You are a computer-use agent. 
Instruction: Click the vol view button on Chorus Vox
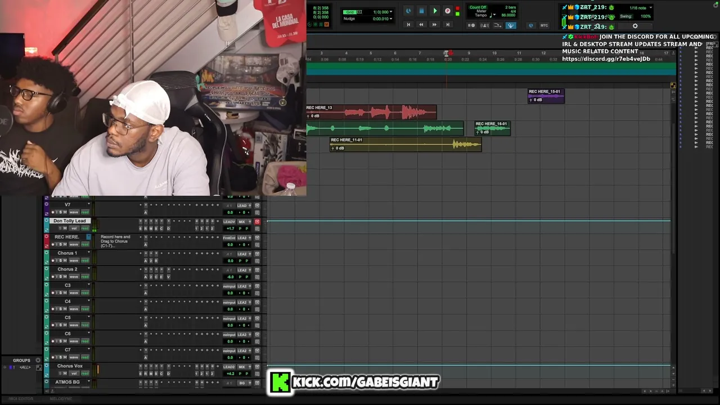click(74, 373)
